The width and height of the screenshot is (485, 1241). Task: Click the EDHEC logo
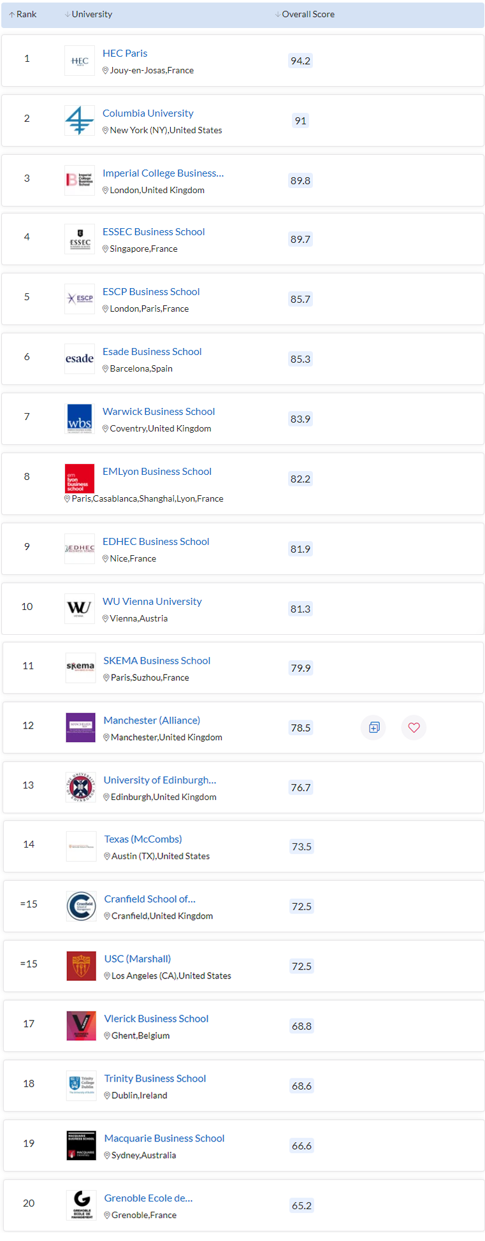tap(80, 549)
